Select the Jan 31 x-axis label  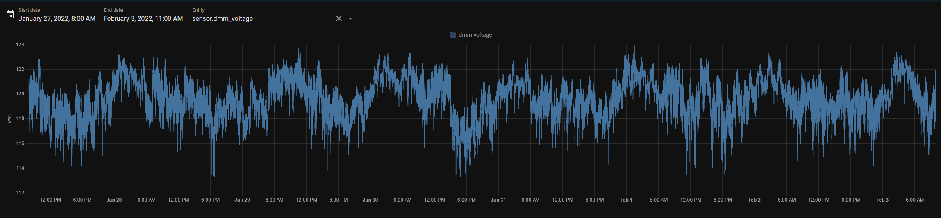pos(498,200)
